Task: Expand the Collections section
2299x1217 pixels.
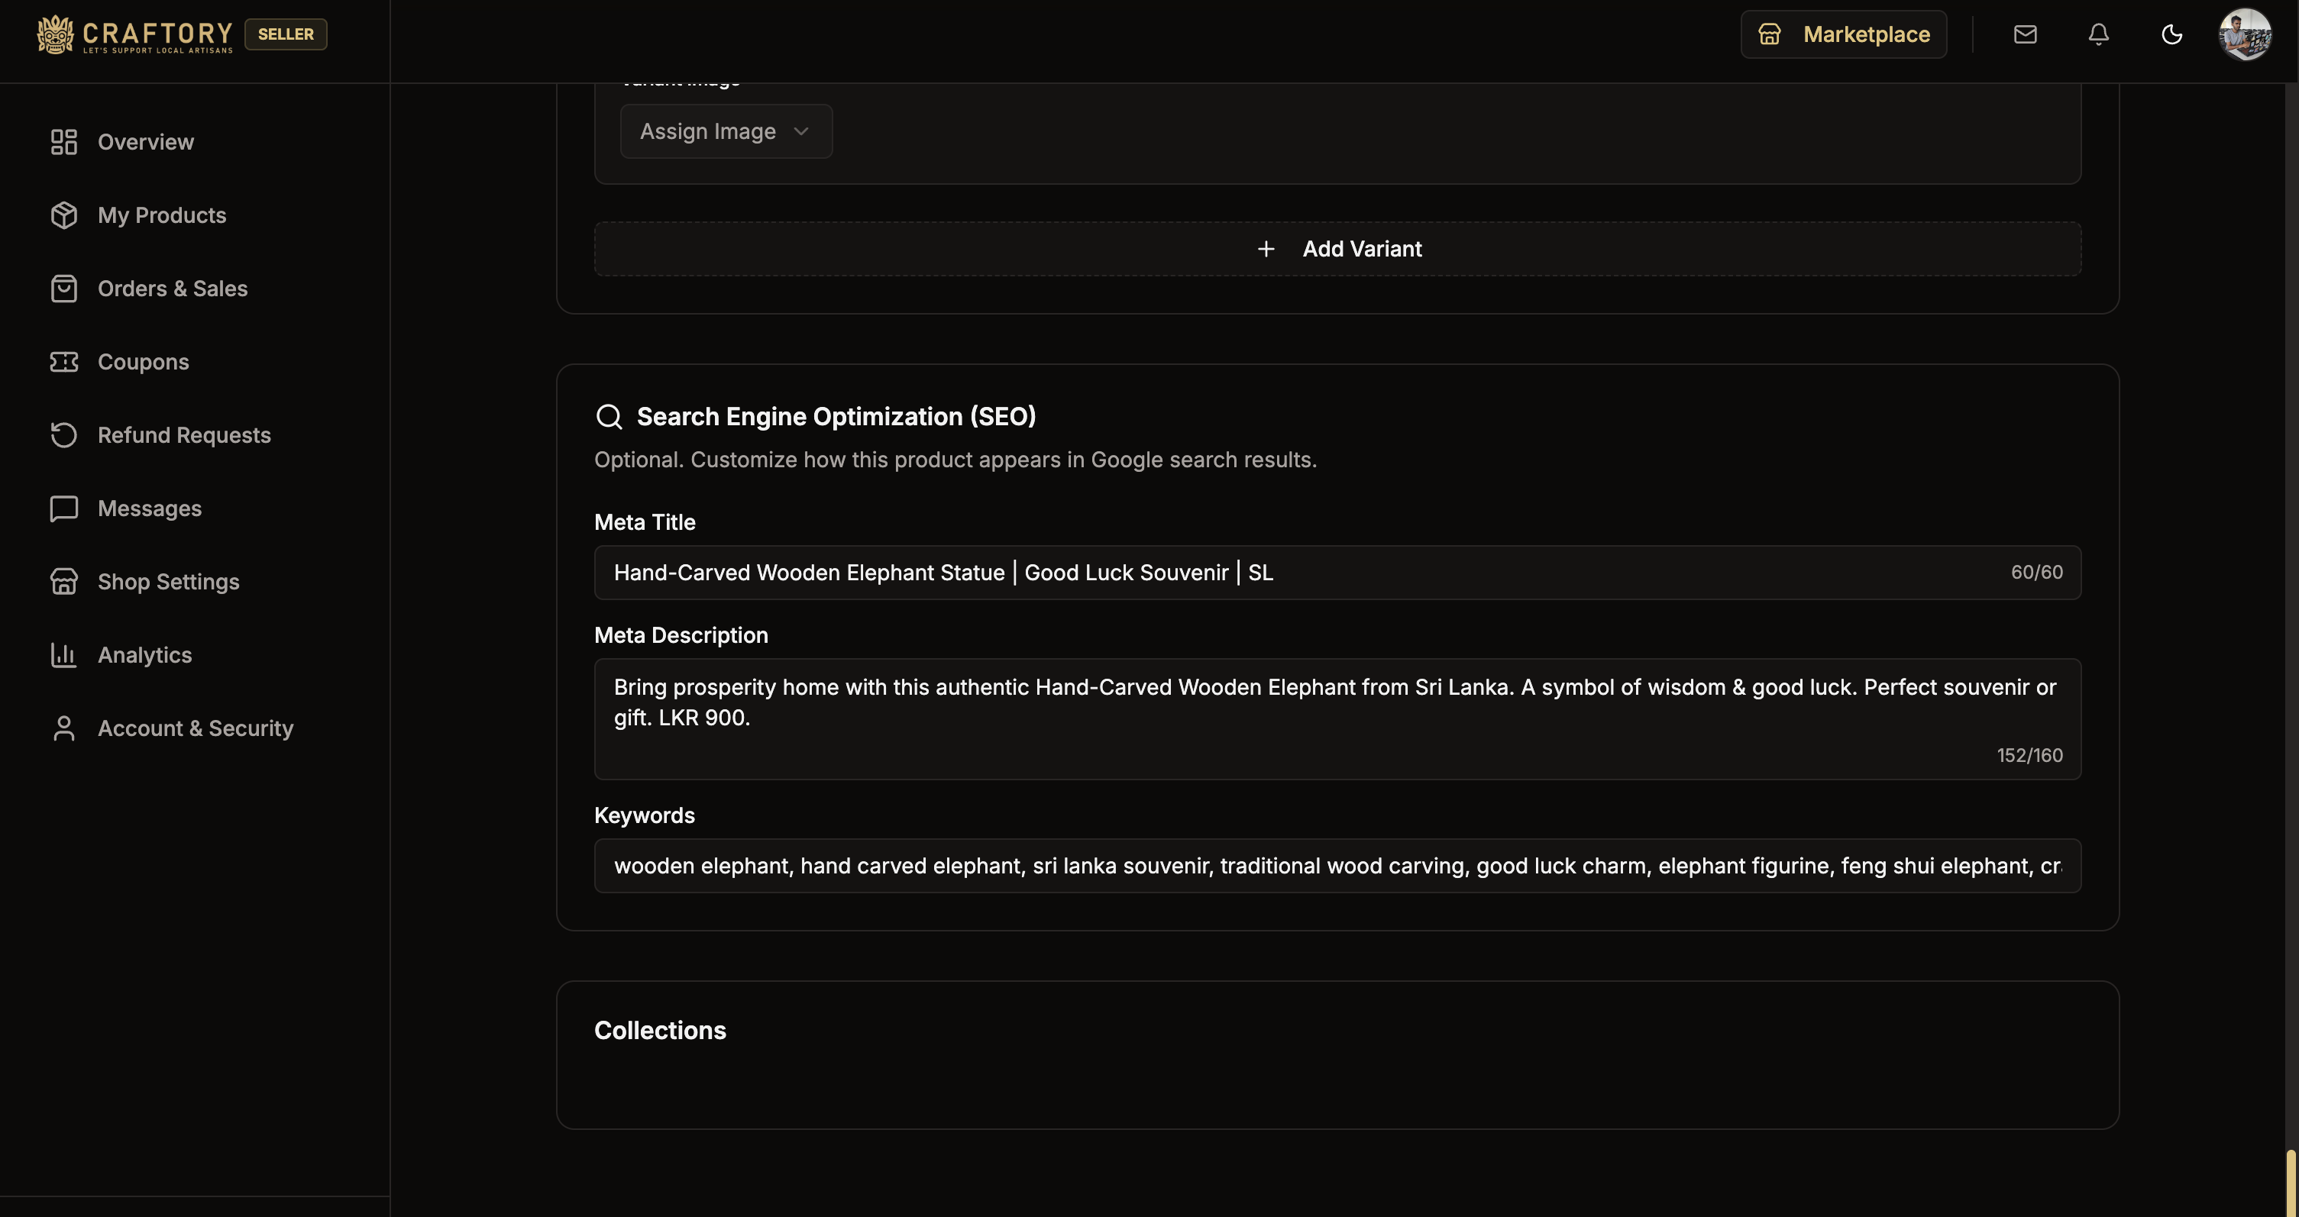Action: pyautogui.click(x=660, y=1031)
